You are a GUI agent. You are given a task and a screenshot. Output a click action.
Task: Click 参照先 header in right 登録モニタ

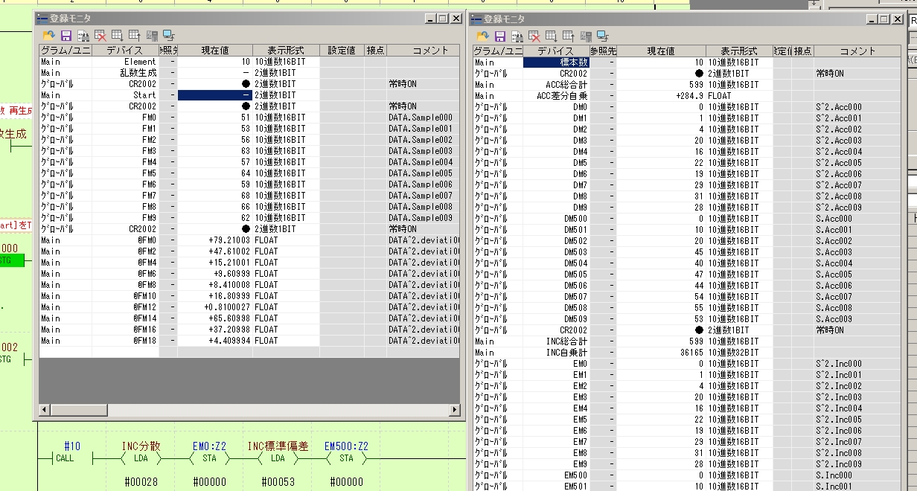click(x=602, y=51)
